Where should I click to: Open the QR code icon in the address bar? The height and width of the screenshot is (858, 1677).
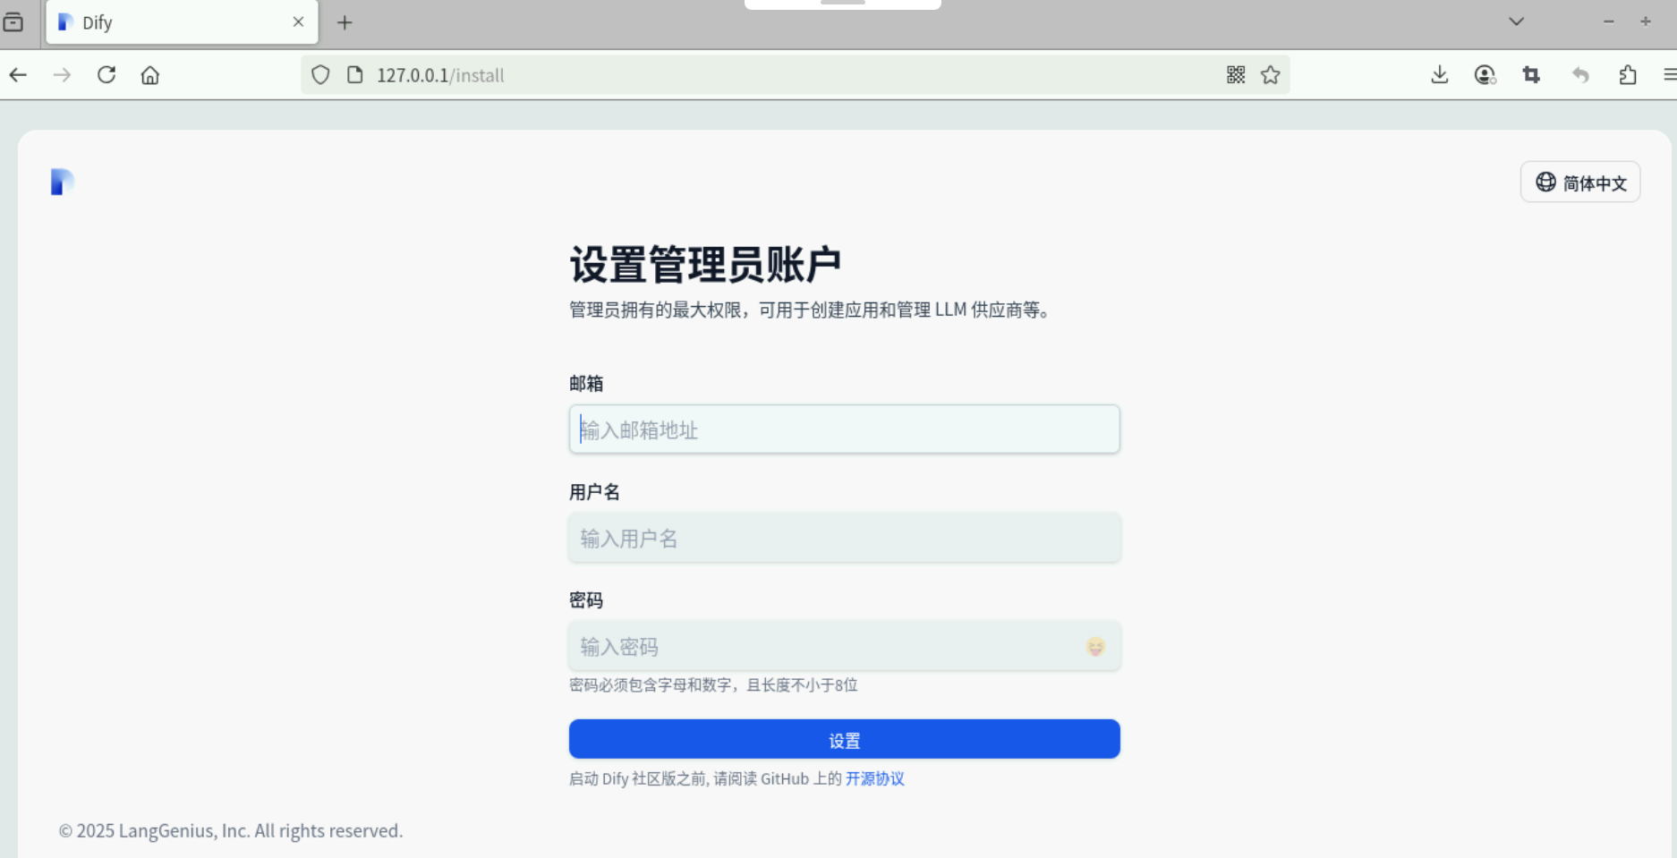click(x=1235, y=74)
